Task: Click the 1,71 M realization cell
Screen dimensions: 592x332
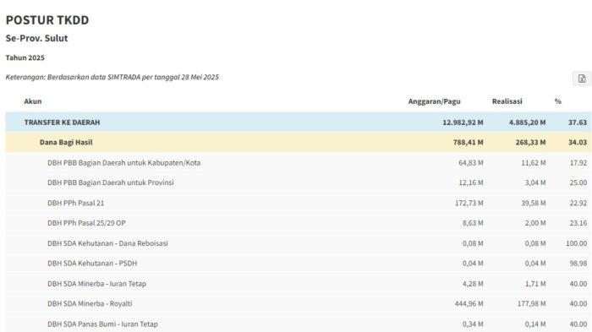Action: 535,284
